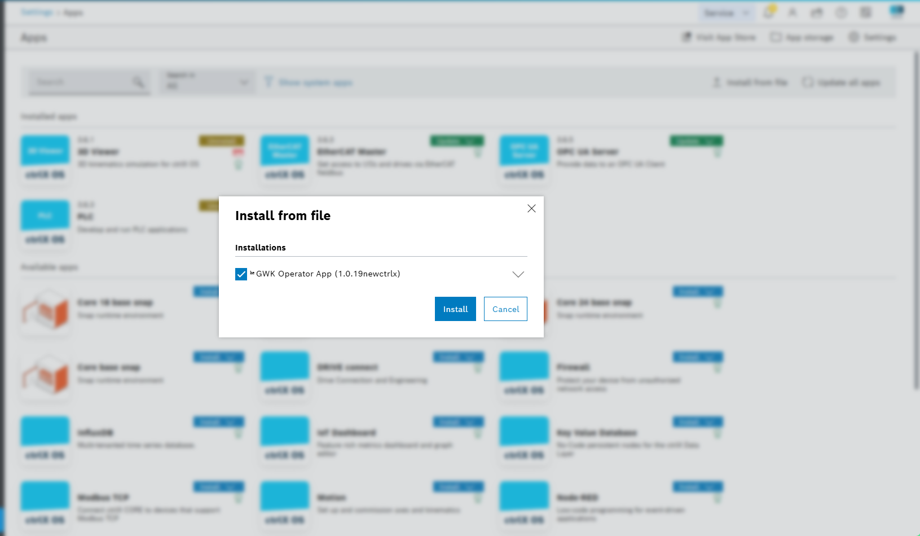
Task: Click the search magnifier icon
Action: [138, 82]
